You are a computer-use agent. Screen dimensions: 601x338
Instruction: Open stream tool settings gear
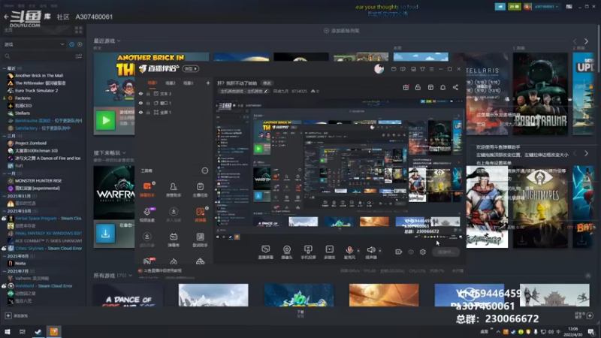click(423, 252)
